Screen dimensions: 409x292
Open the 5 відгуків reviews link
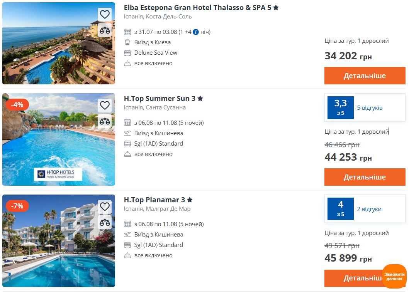pos(370,108)
